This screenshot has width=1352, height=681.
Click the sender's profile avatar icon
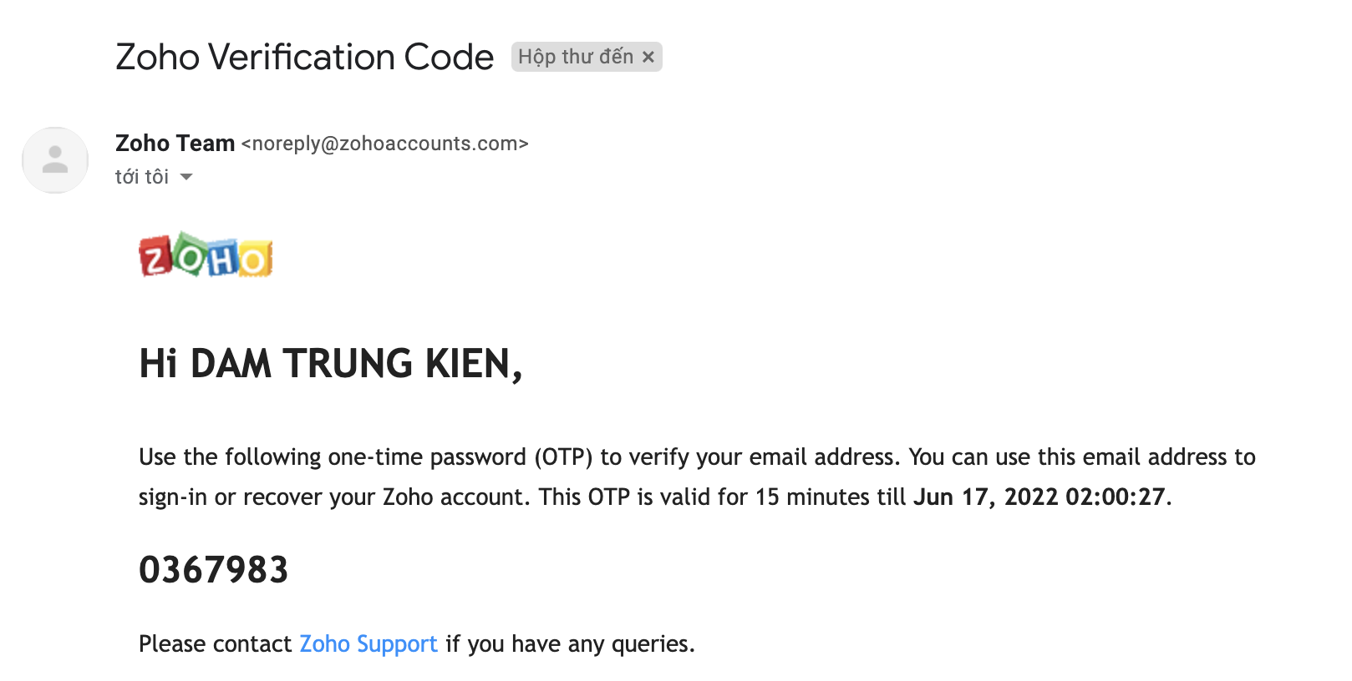(55, 160)
